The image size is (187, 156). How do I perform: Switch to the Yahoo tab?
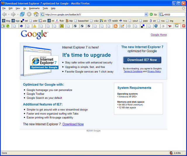169,26
